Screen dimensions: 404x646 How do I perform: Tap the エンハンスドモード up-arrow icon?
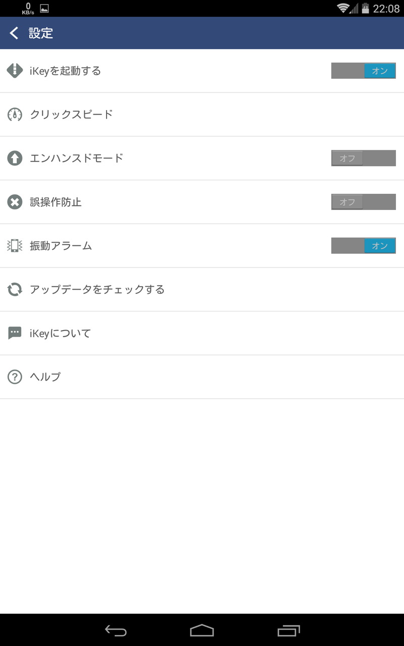tap(15, 158)
